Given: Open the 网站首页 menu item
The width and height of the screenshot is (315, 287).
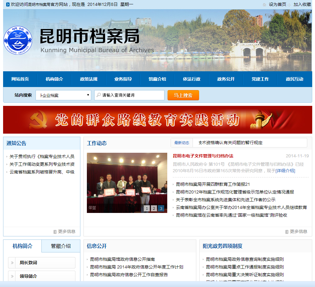Looking at the screenshot, I should pyautogui.click(x=19, y=79).
